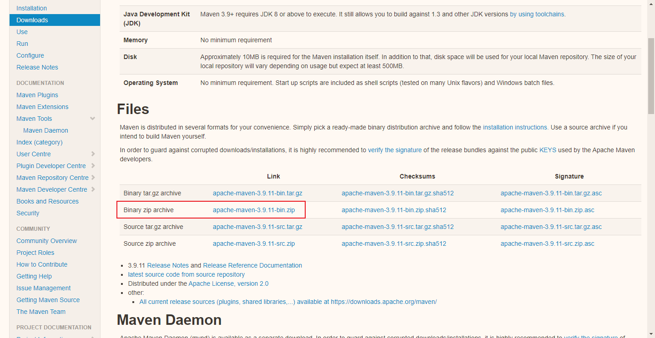Click the 'Maven Daemon' section heading
The height and width of the screenshot is (338, 655).
point(169,320)
